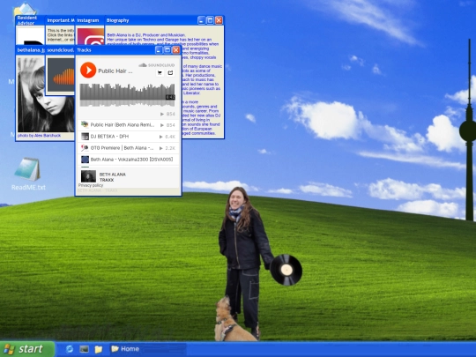Viewport: 476px width, 357px height.
Task: Play the Public Hair track on SoundCloud
Action: click(x=88, y=71)
